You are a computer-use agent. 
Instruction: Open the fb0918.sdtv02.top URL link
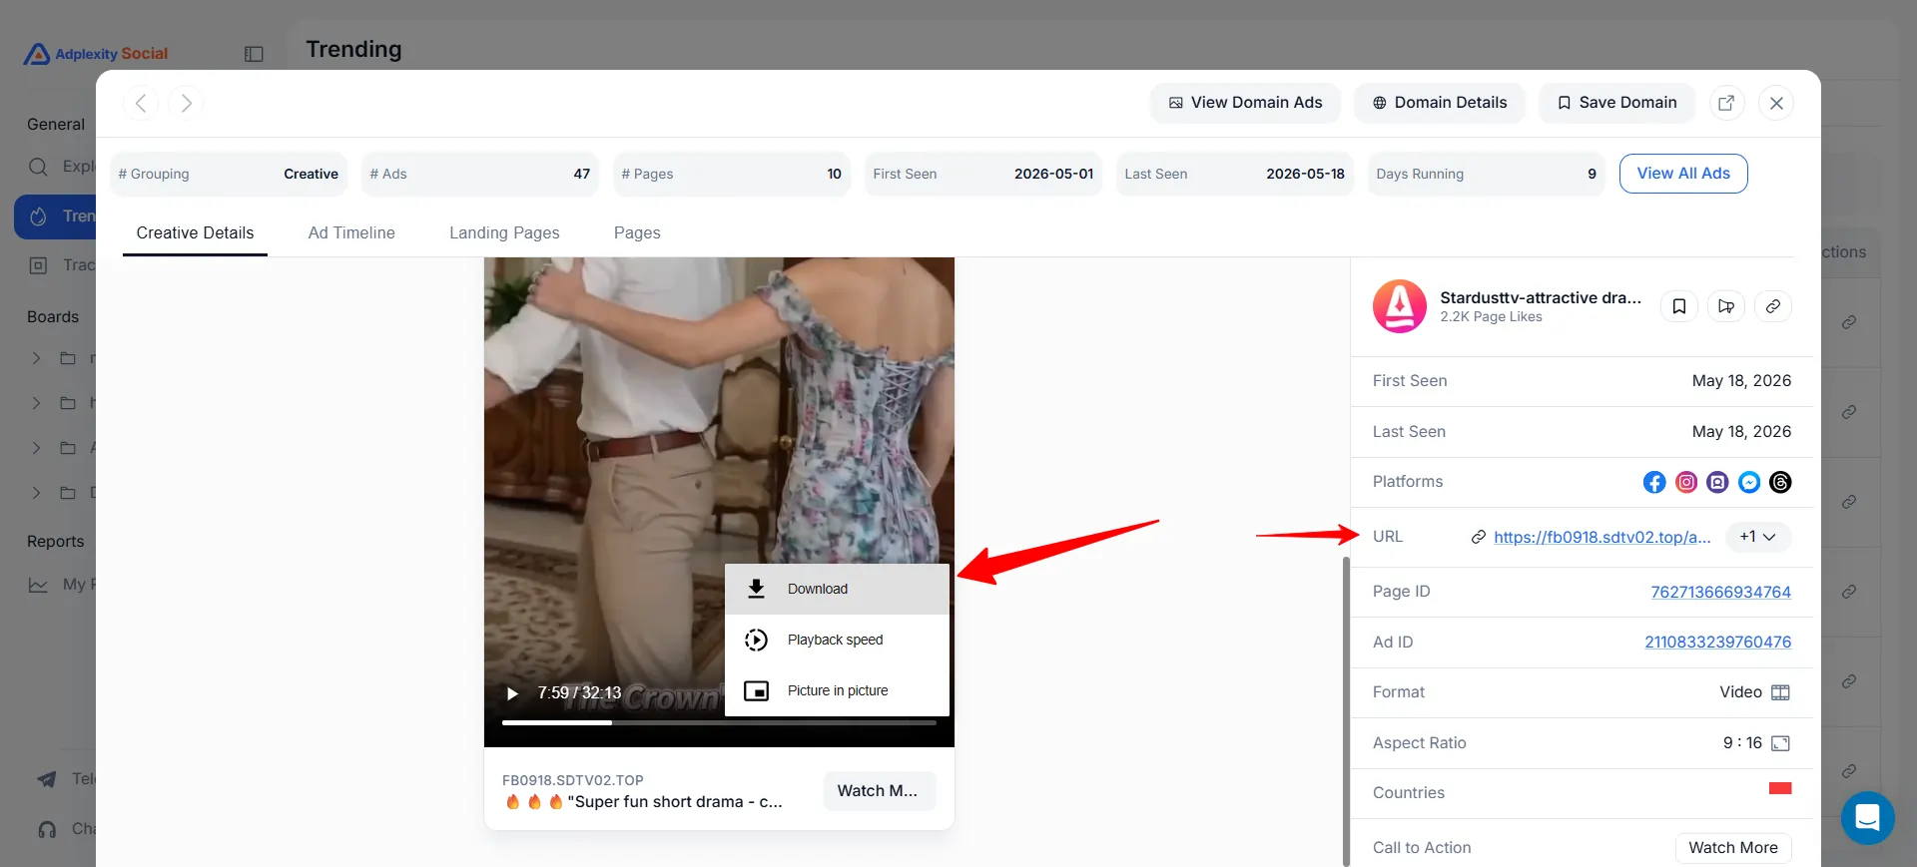[x=1601, y=537]
